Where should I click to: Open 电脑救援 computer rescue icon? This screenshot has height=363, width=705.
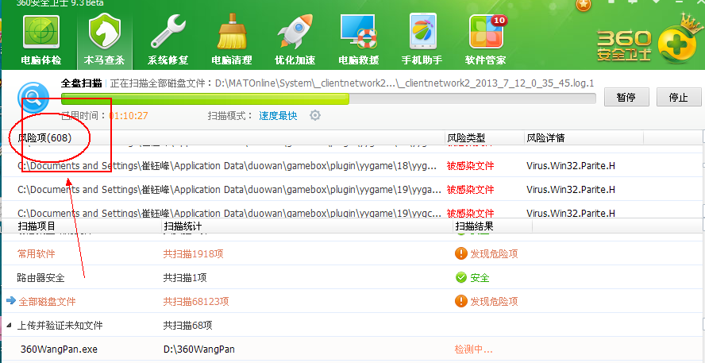click(x=358, y=40)
